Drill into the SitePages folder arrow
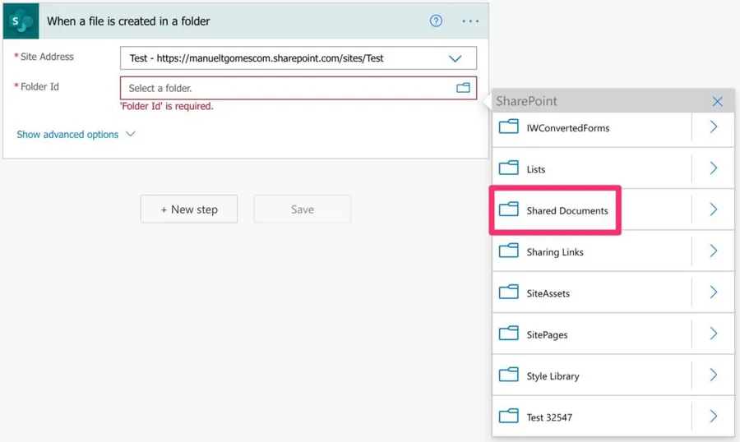The image size is (740, 442). coord(713,334)
